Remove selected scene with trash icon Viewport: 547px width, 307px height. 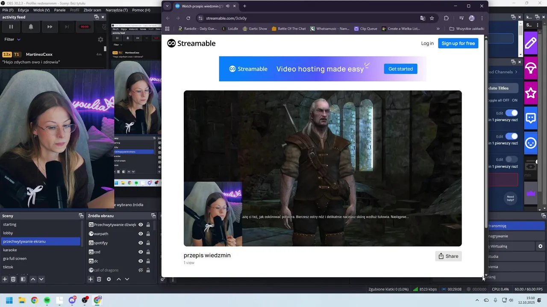(13, 279)
